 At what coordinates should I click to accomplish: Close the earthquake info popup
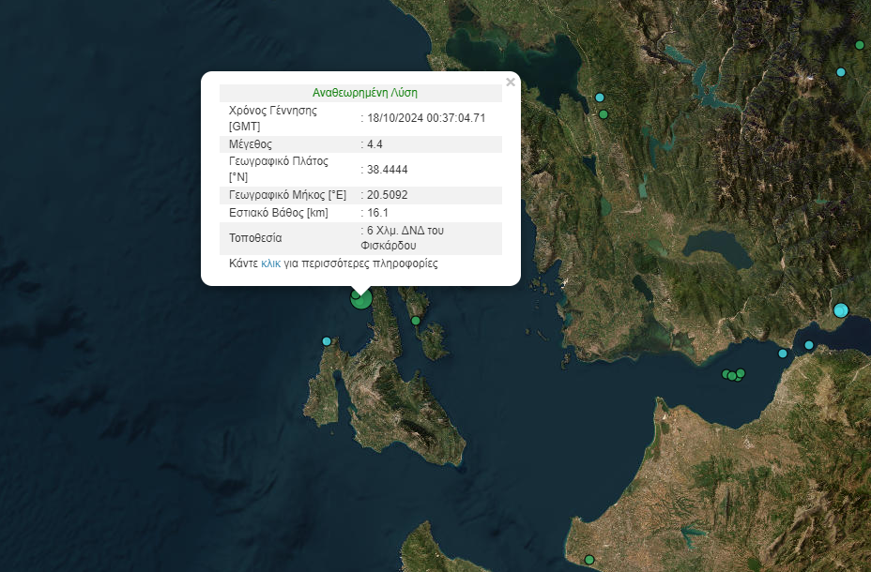(511, 83)
